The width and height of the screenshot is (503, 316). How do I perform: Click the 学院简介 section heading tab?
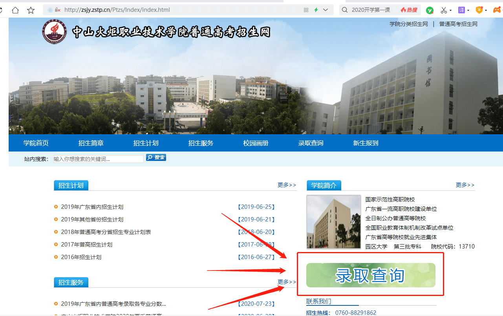point(324,185)
